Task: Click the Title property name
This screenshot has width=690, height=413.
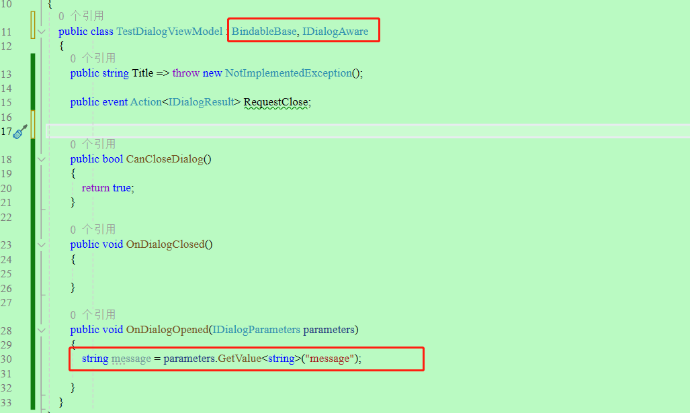Action: [x=142, y=73]
